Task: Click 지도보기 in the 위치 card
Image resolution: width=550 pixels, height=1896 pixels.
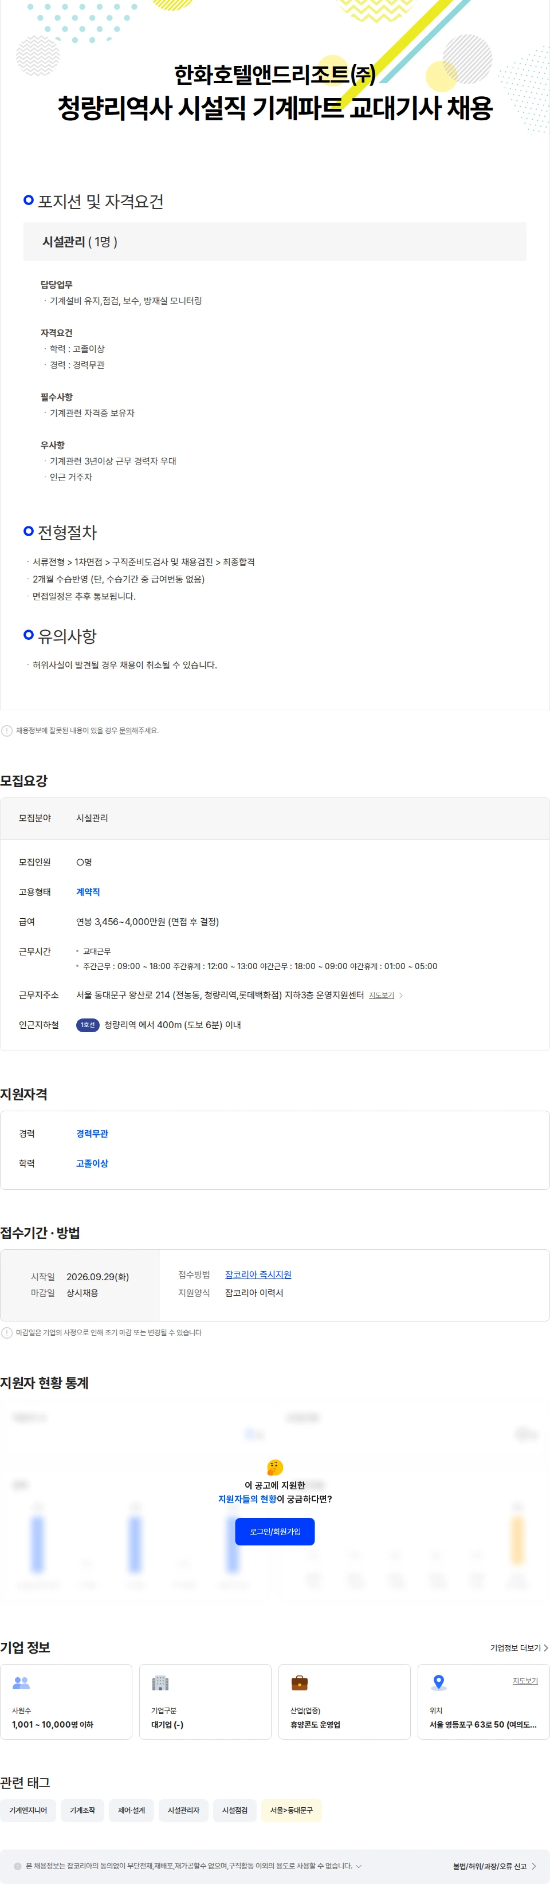Action: click(x=525, y=1681)
